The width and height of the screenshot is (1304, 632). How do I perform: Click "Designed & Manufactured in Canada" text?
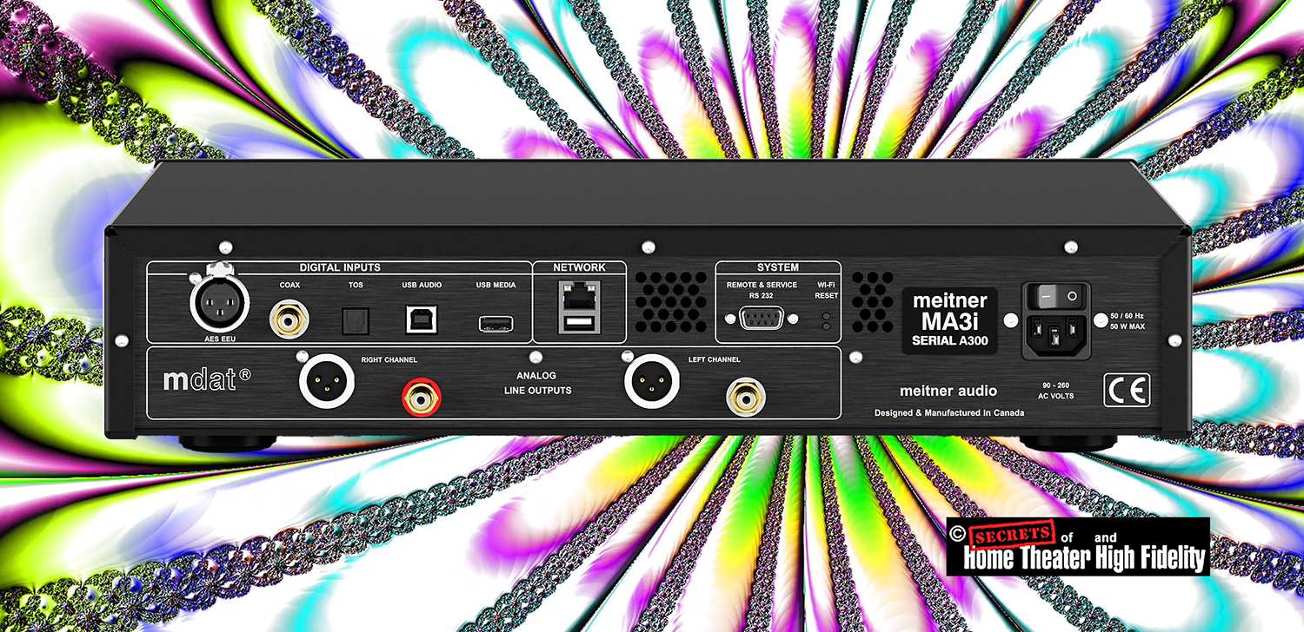949,413
